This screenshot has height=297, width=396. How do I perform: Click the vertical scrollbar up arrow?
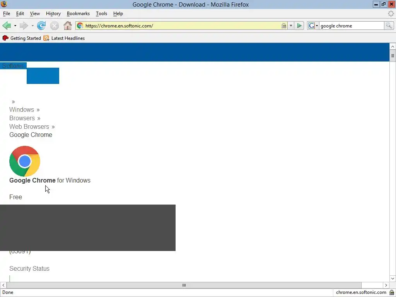click(393, 46)
